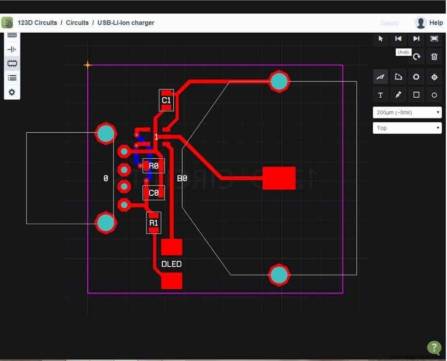
Task: Select the circle drawing tool
Action: [x=433, y=95]
